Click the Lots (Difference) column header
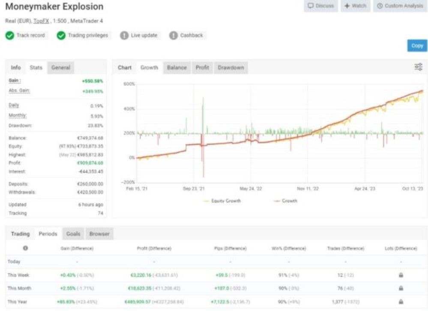The height and width of the screenshot is (311, 428). pos(401,248)
